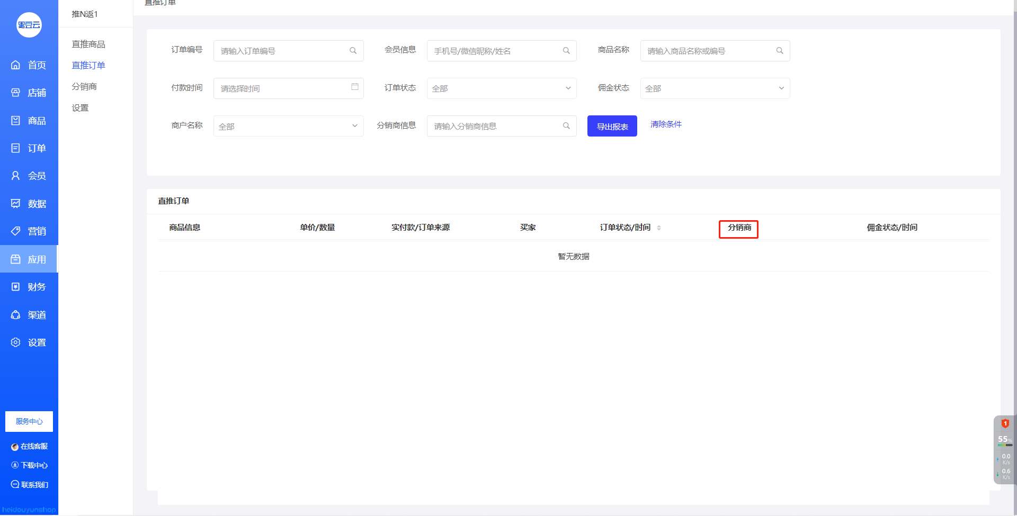1017x516 pixels.
Task: Open 设置 gear icon in sidebar
Action: [16, 342]
